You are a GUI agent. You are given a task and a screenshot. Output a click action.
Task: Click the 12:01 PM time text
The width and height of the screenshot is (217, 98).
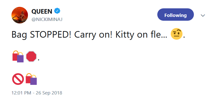tap(21, 93)
